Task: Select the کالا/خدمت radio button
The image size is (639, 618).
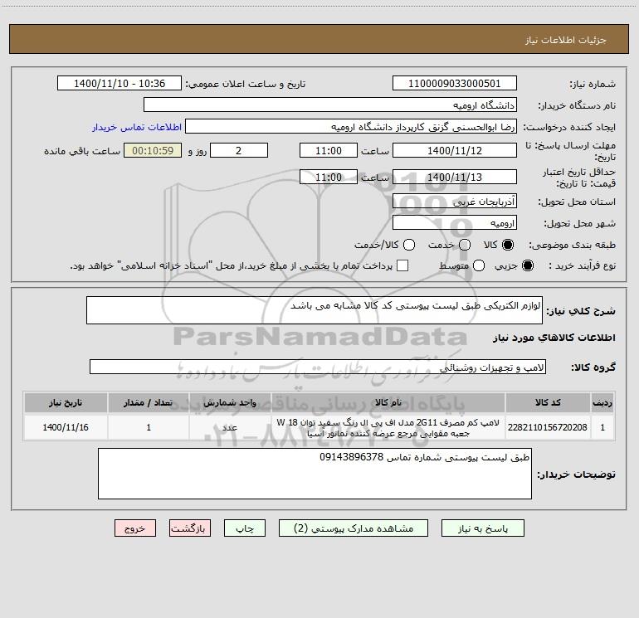Action: point(409,245)
